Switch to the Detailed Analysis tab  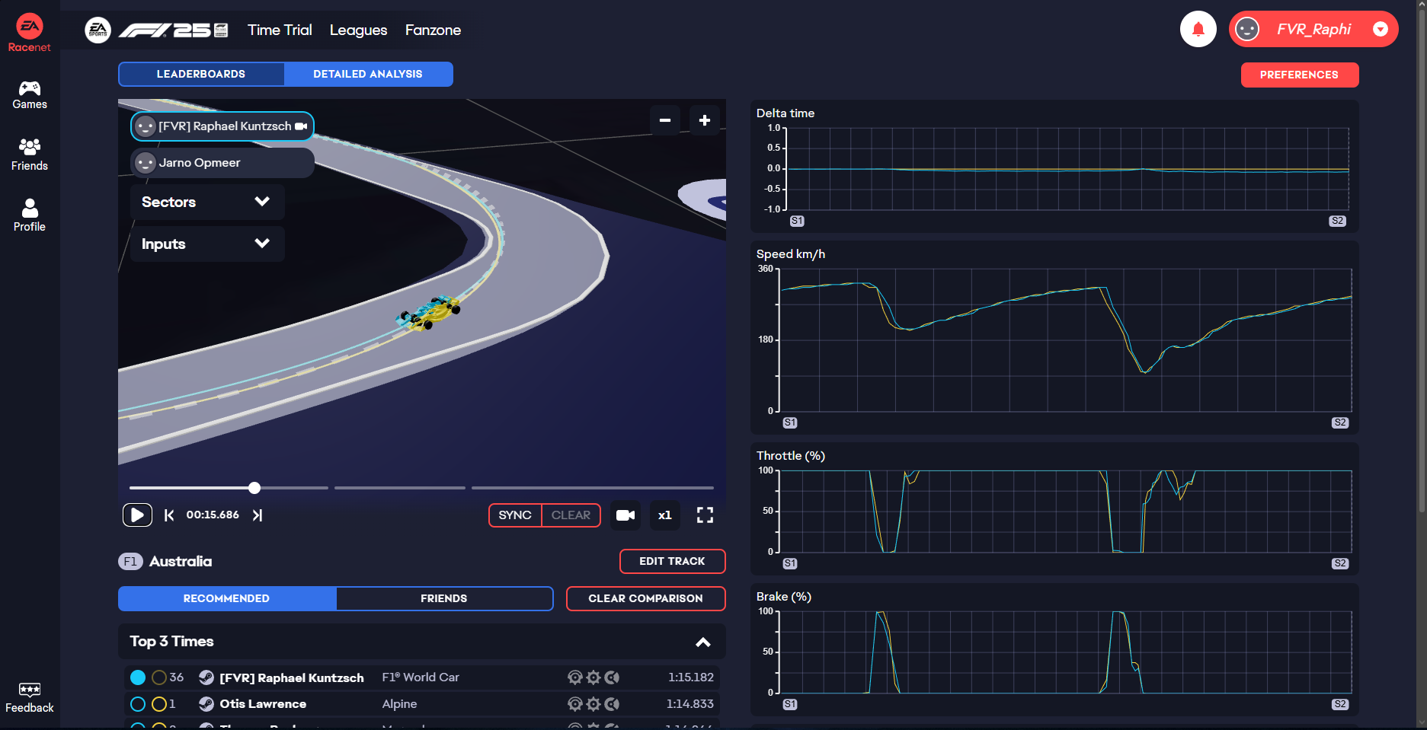point(368,75)
